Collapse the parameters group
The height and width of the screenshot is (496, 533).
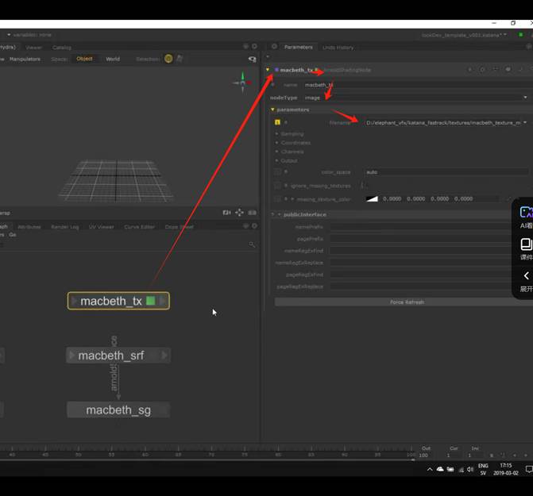[x=273, y=110]
